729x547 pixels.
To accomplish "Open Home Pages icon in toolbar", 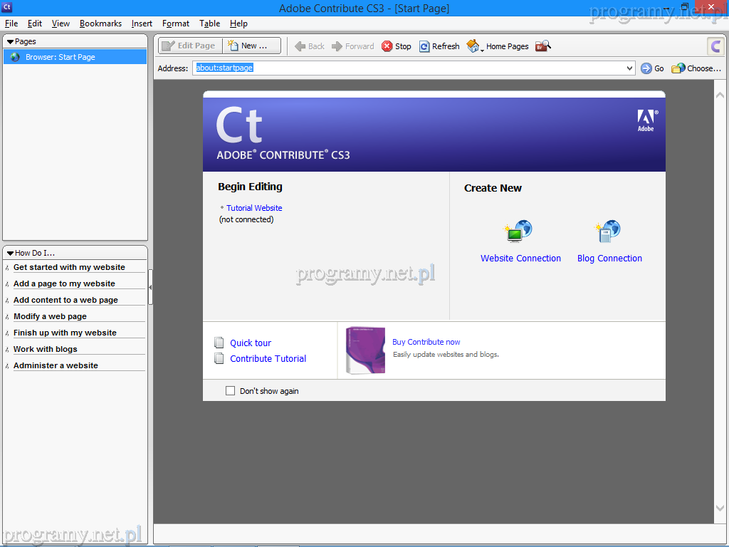I will coord(473,46).
